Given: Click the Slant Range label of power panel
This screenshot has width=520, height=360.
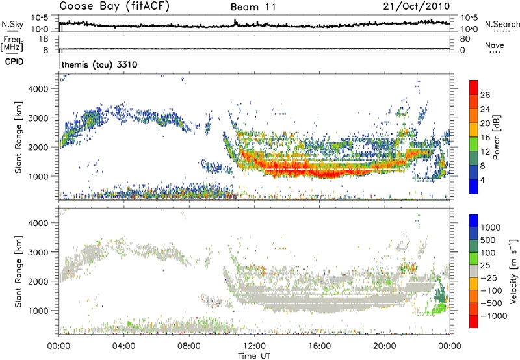Looking at the screenshot, I should 18,137.
